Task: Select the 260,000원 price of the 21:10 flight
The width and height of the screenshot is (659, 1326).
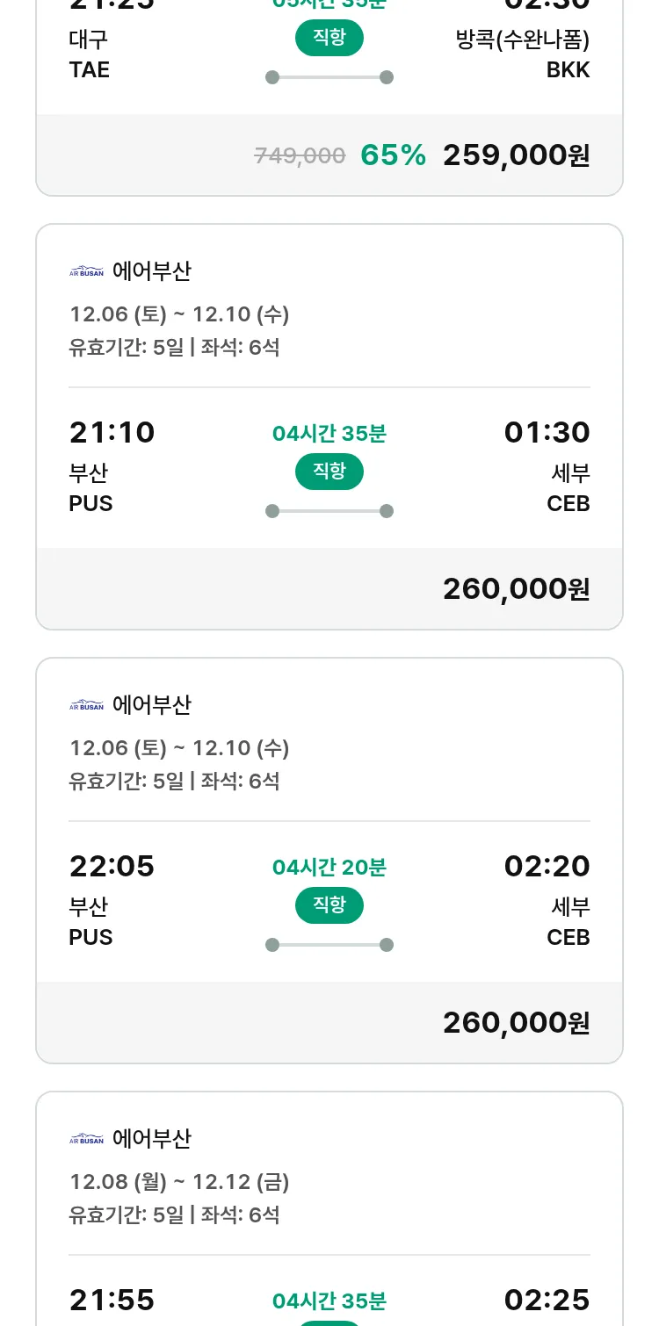Action: click(516, 589)
